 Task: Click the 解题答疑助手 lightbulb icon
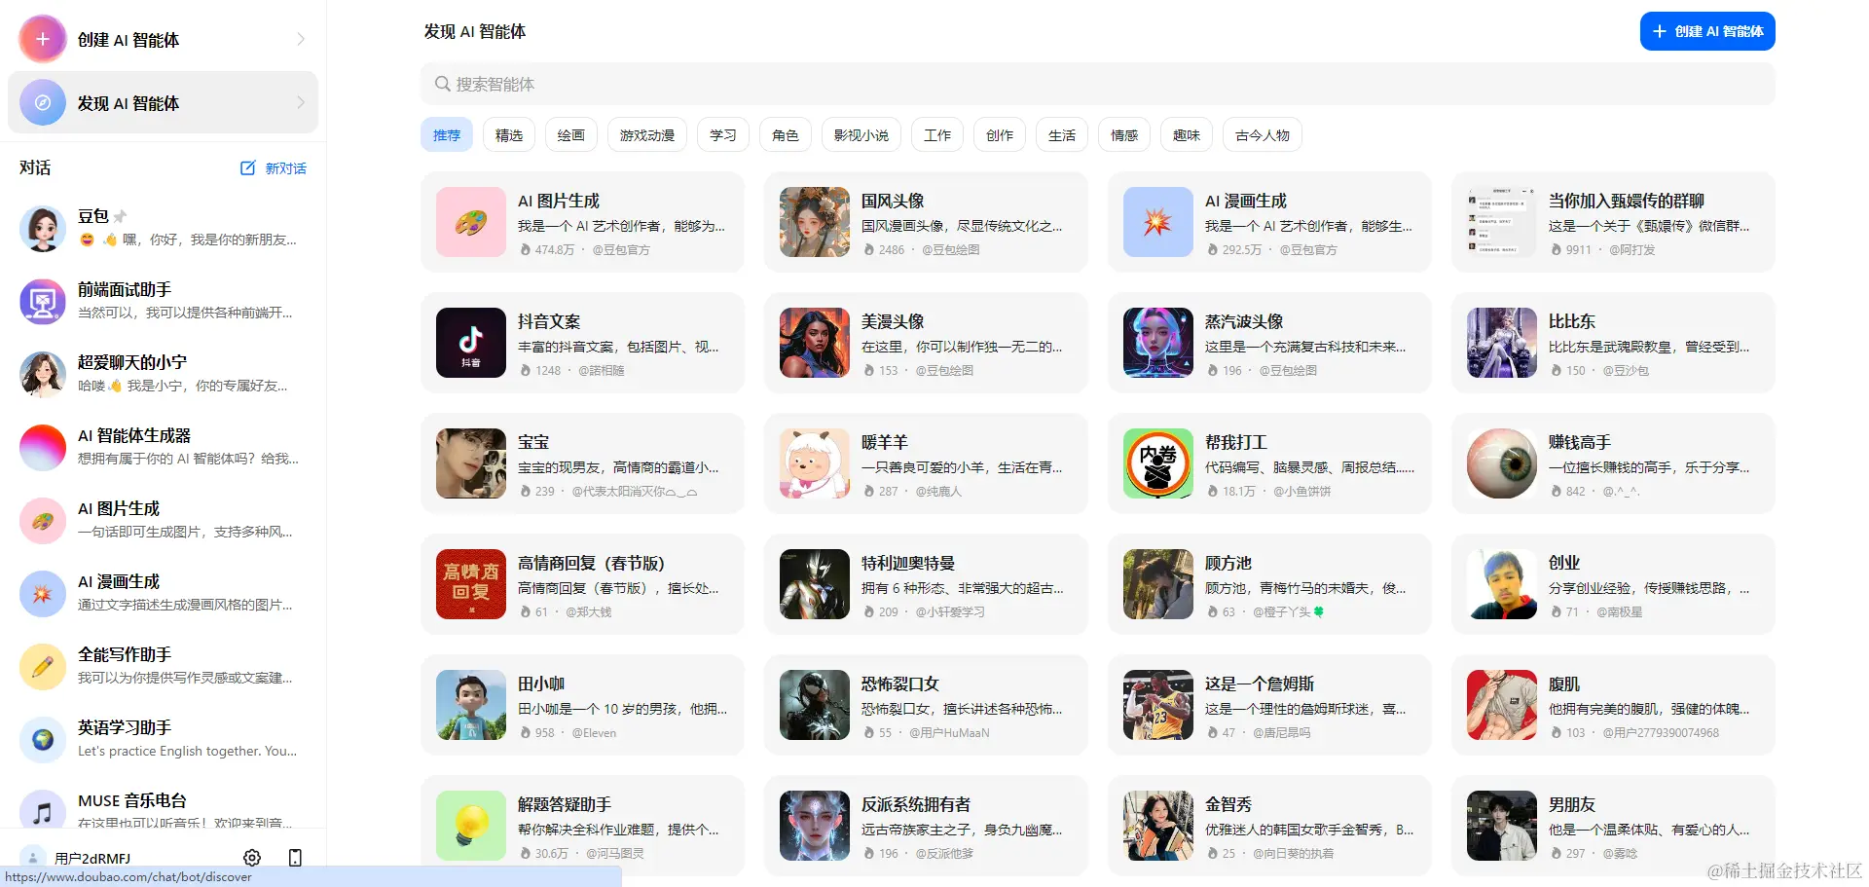click(x=471, y=826)
